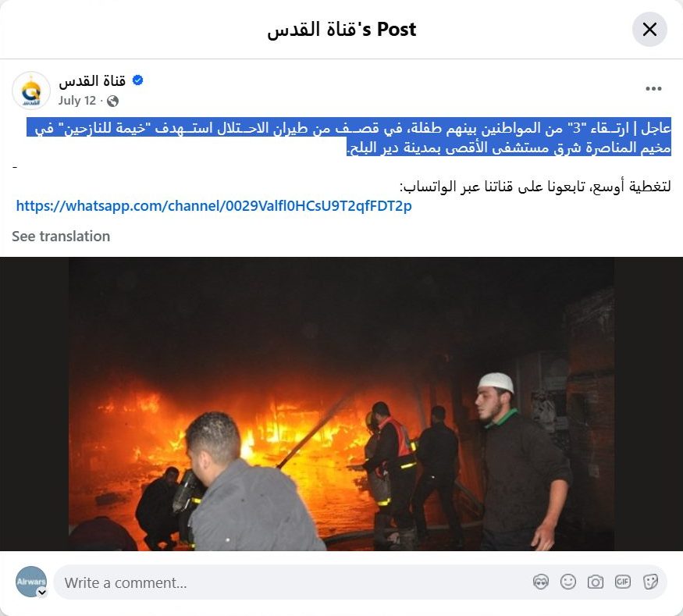The image size is (683, 616).
Task: Open the fire scene photo
Action: pyautogui.click(x=342, y=404)
